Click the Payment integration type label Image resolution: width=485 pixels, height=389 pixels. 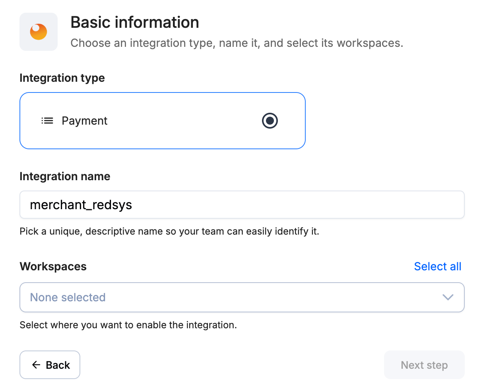tap(84, 121)
